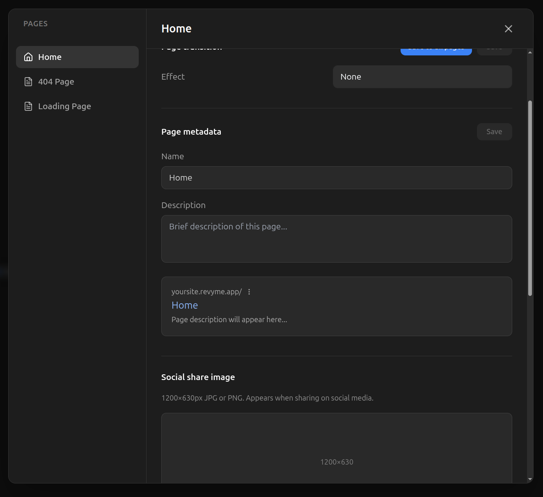Click the blue button in Page transition section
Image resolution: width=543 pixels, height=497 pixels.
(436, 51)
